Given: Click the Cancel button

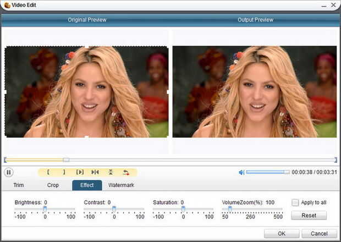Looking at the screenshot, I should point(319,234).
